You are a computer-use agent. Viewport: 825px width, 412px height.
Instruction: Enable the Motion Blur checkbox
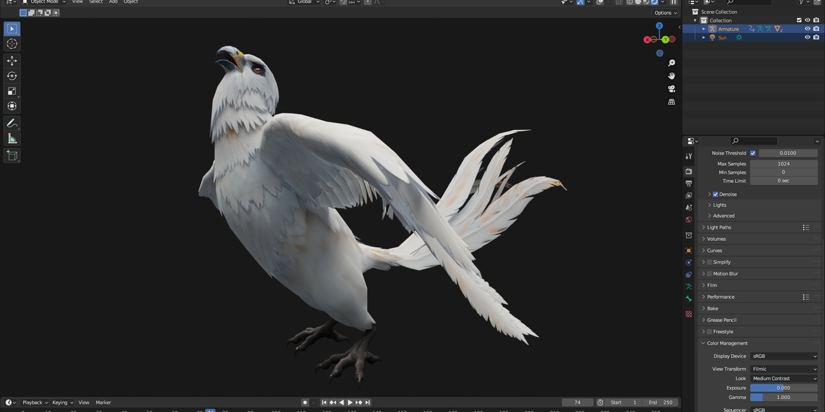click(709, 274)
